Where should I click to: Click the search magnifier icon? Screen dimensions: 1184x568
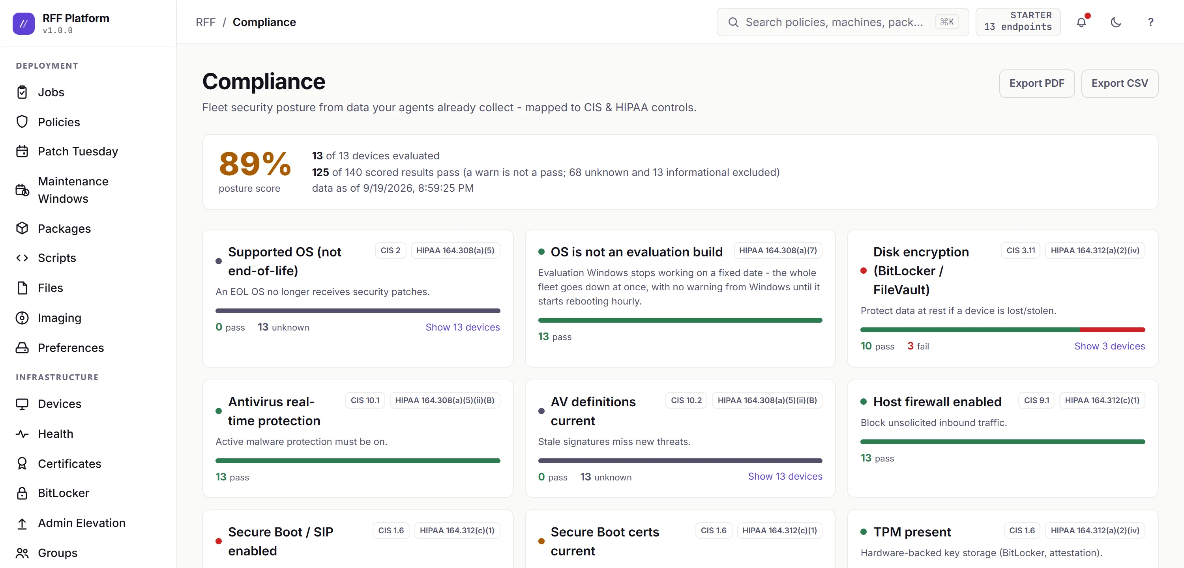pyautogui.click(x=733, y=22)
